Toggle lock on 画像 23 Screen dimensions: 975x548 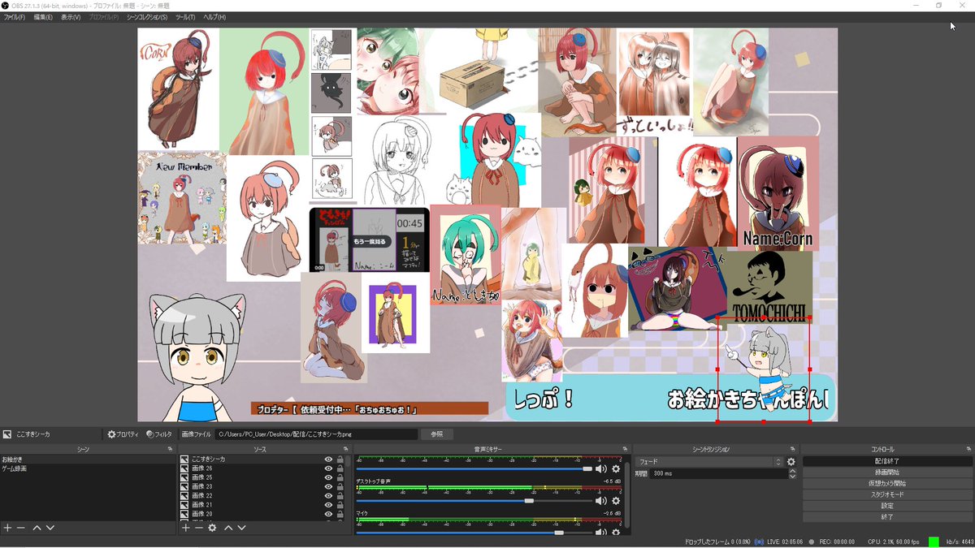(x=340, y=486)
